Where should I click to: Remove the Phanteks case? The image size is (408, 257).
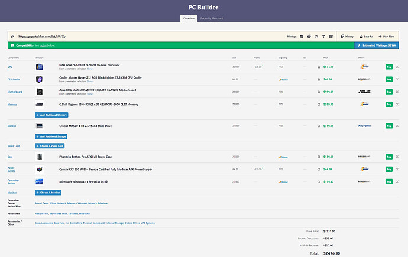click(397, 157)
